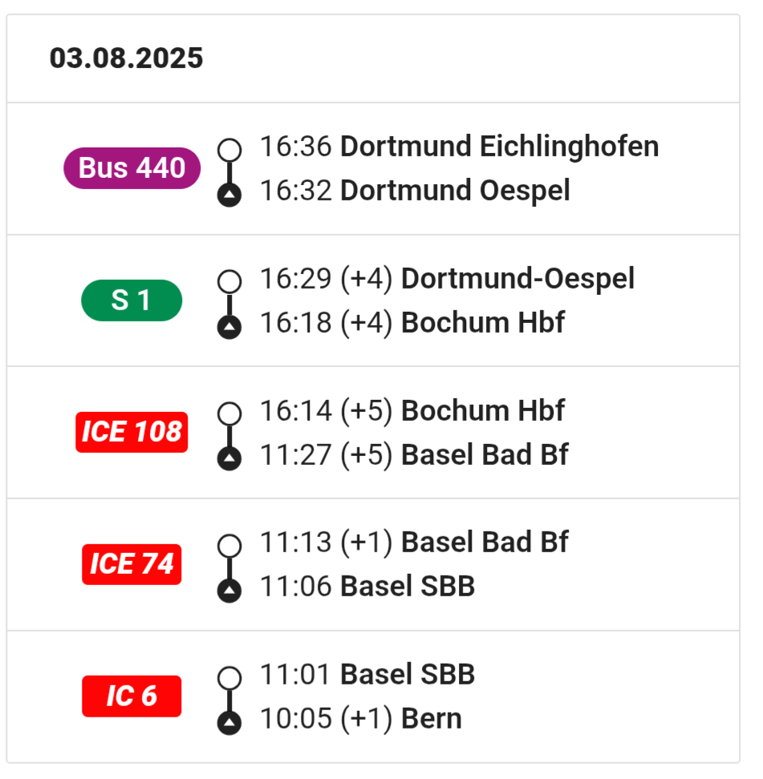Click the purple Bus 440 badge
The height and width of the screenshot is (779, 763).
[132, 168]
